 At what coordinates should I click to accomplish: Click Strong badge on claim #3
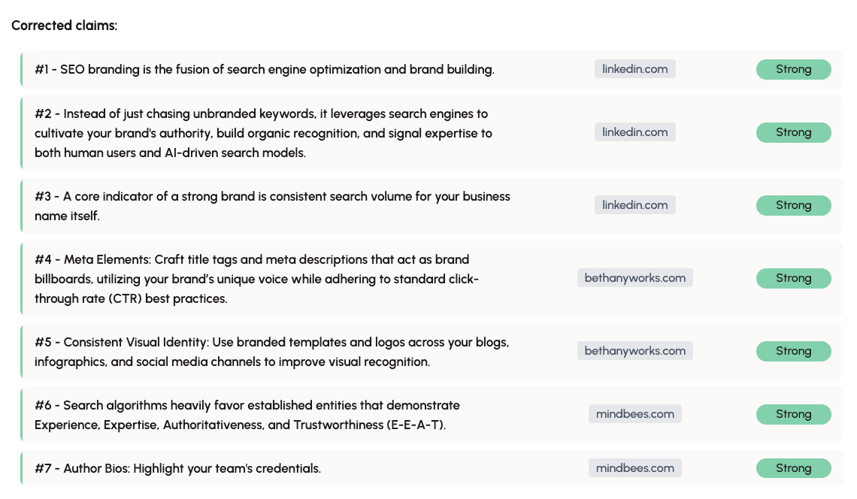[794, 205]
